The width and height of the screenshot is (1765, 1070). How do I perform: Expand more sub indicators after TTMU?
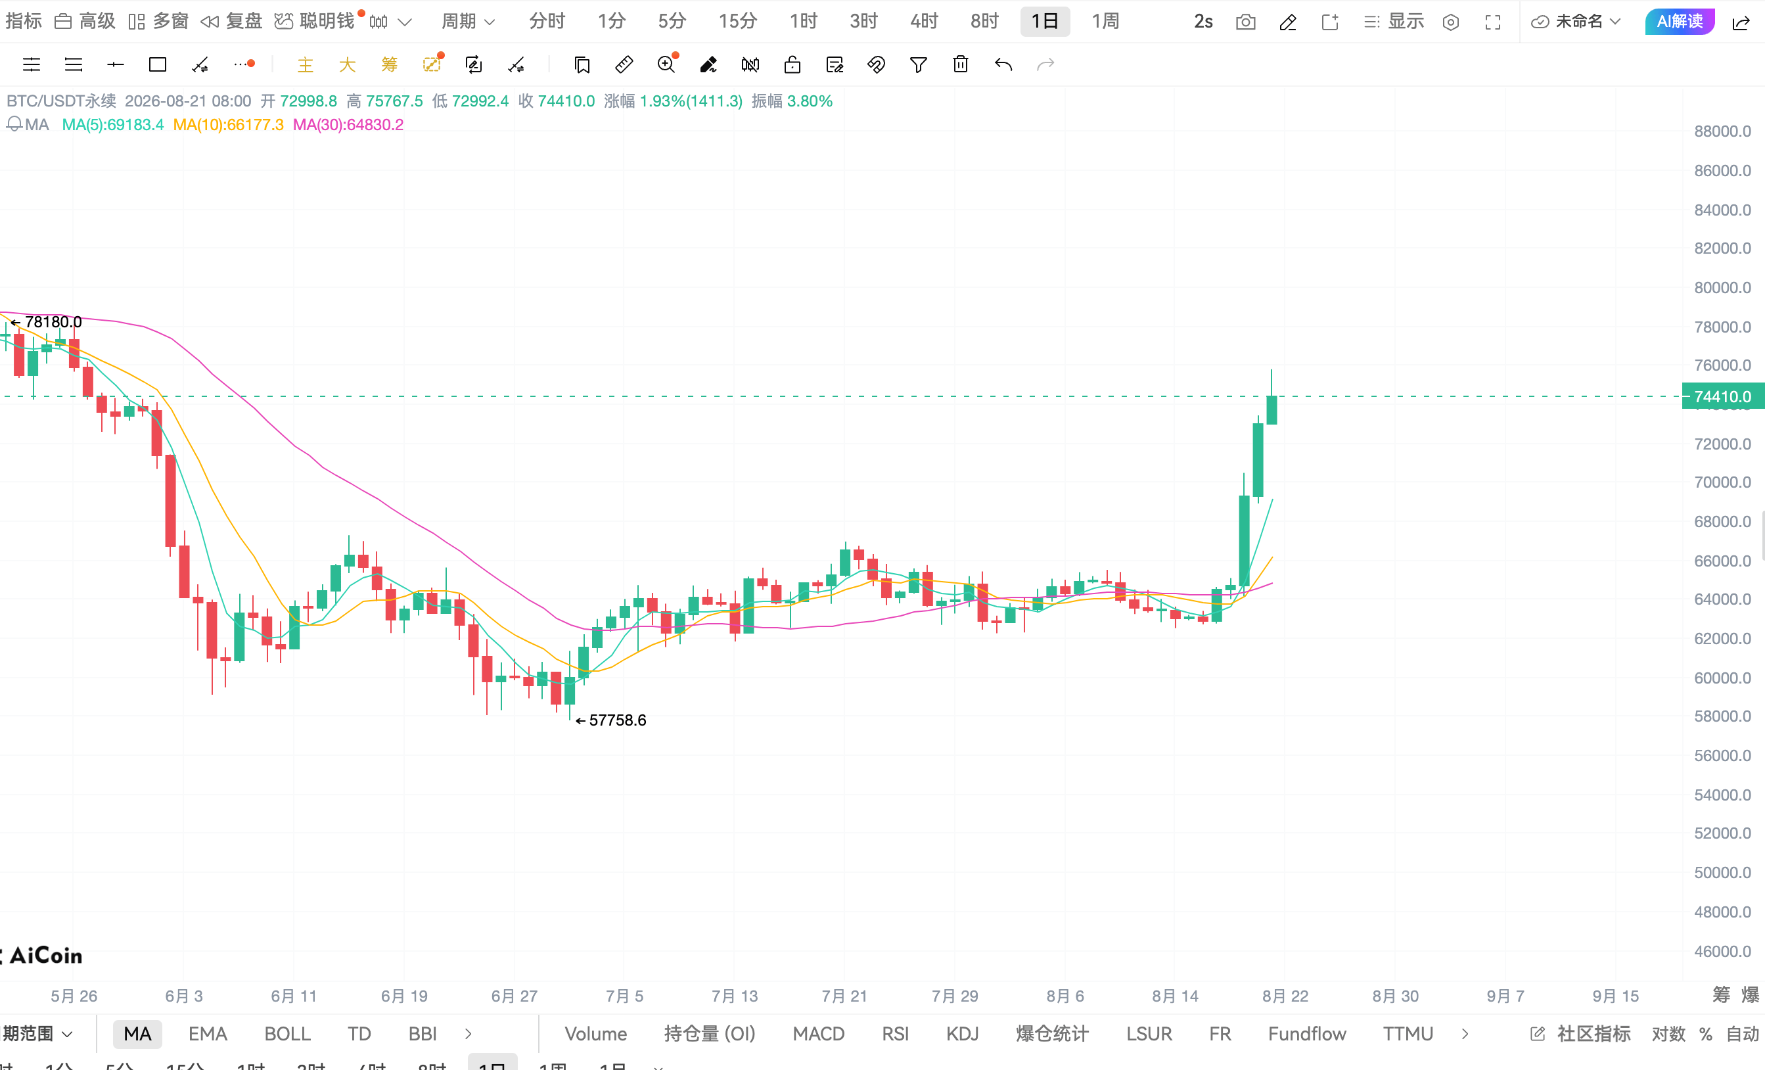coord(1465,1033)
